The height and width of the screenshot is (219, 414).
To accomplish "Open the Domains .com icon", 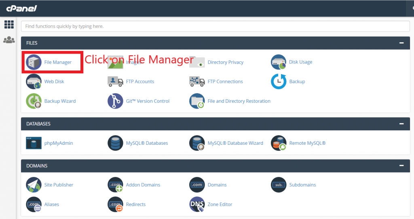I will pos(197,185).
